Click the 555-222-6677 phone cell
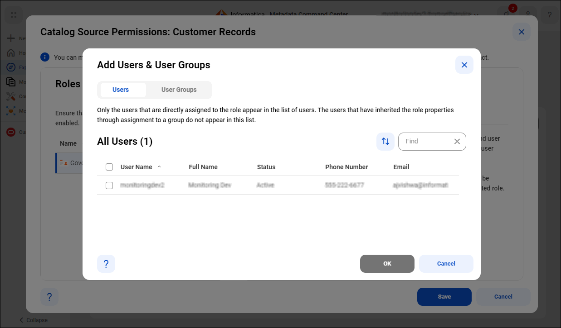 (345, 185)
